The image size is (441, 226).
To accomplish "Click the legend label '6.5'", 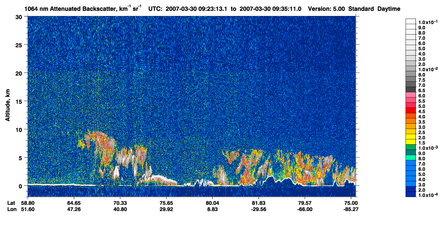I will pos(422,90).
